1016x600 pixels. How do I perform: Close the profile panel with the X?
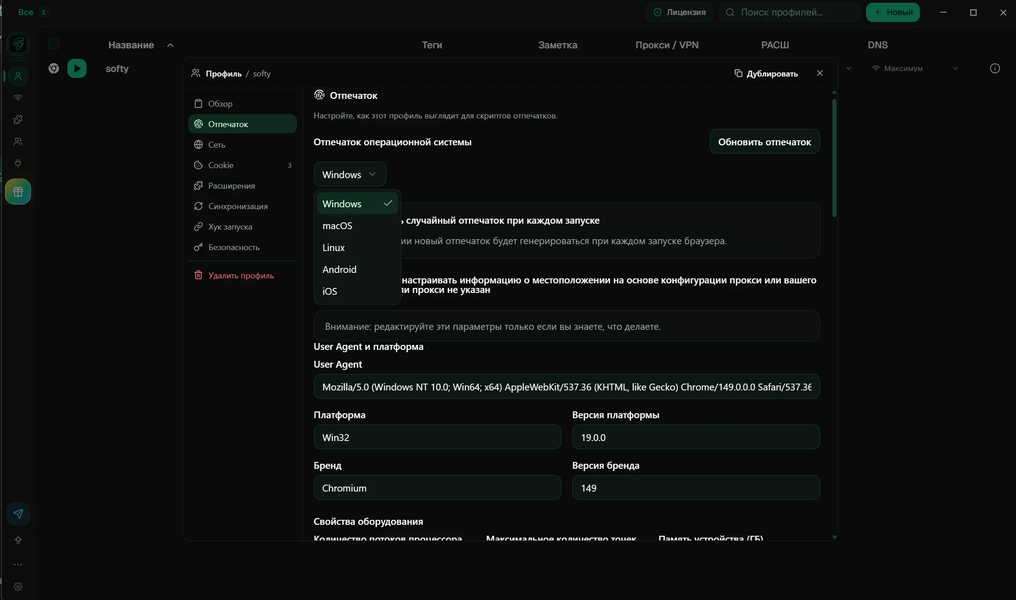[x=820, y=73]
